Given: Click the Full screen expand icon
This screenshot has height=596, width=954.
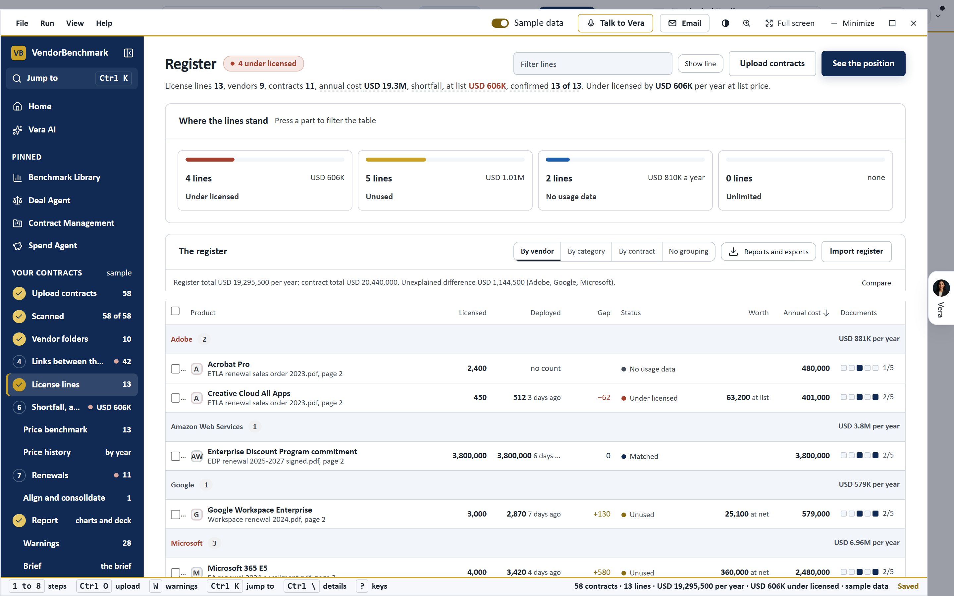Looking at the screenshot, I should (x=769, y=23).
